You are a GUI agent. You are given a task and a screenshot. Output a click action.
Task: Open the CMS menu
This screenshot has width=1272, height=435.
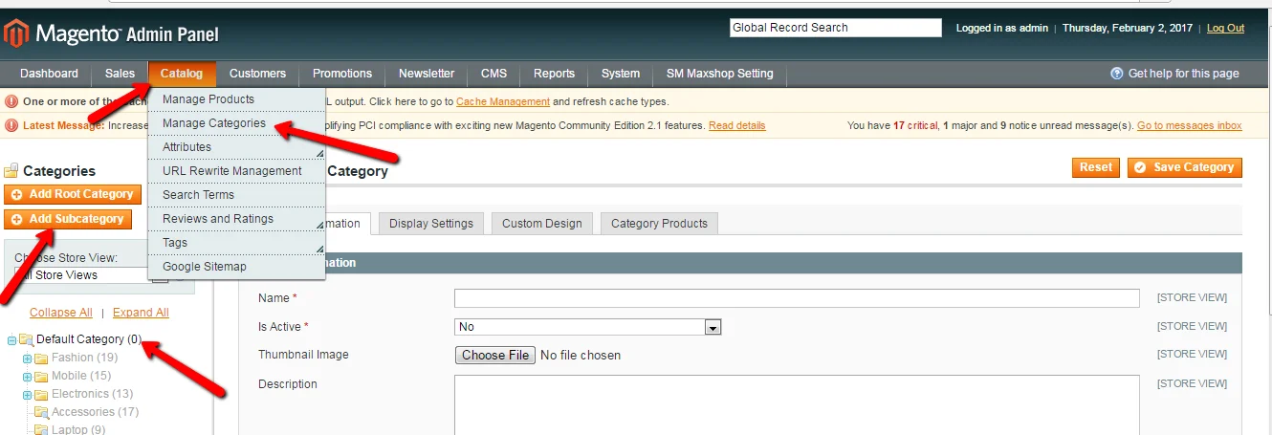pos(494,74)
